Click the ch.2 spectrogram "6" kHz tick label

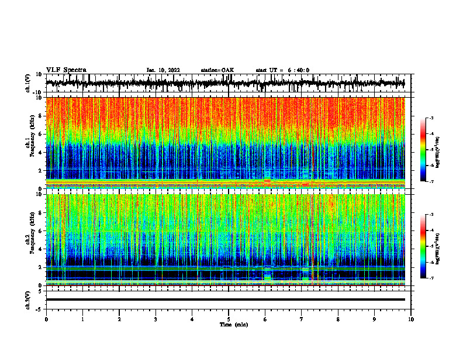[x=40, y=231]
